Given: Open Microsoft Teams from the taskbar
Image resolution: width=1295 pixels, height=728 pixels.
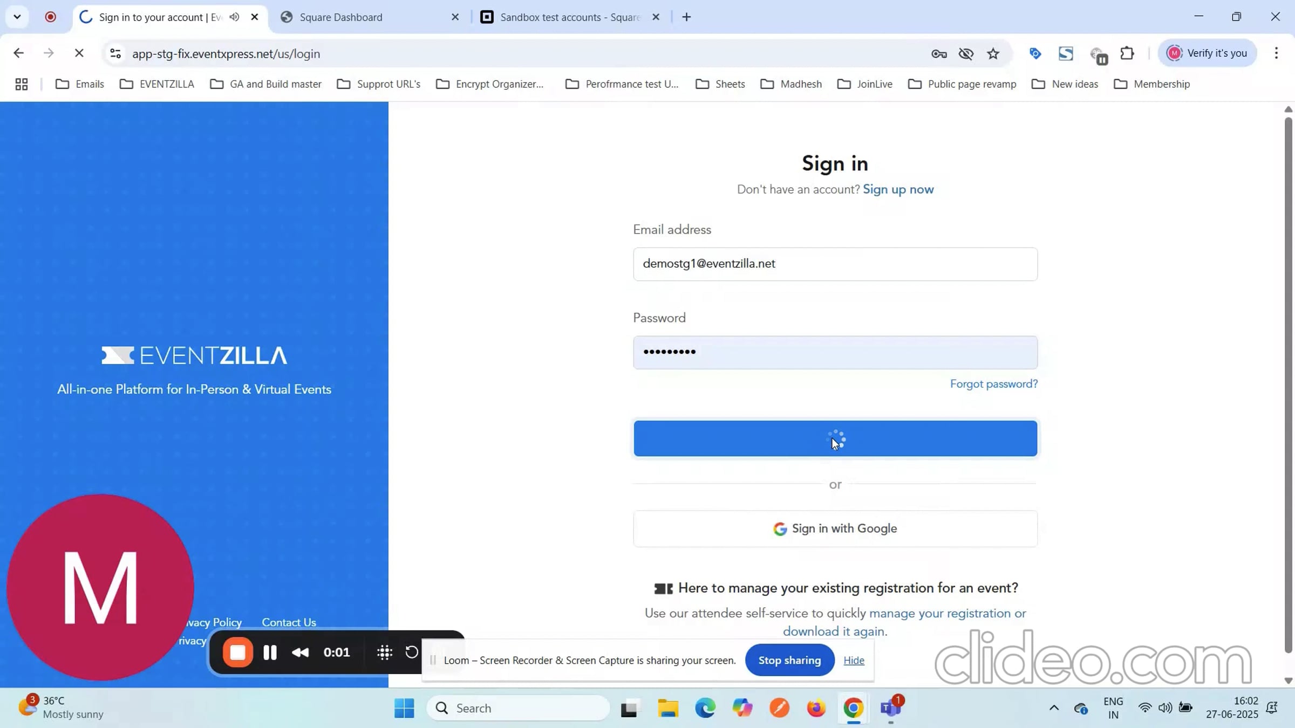Looking at the screenshot, I should [x=890, y=708].
